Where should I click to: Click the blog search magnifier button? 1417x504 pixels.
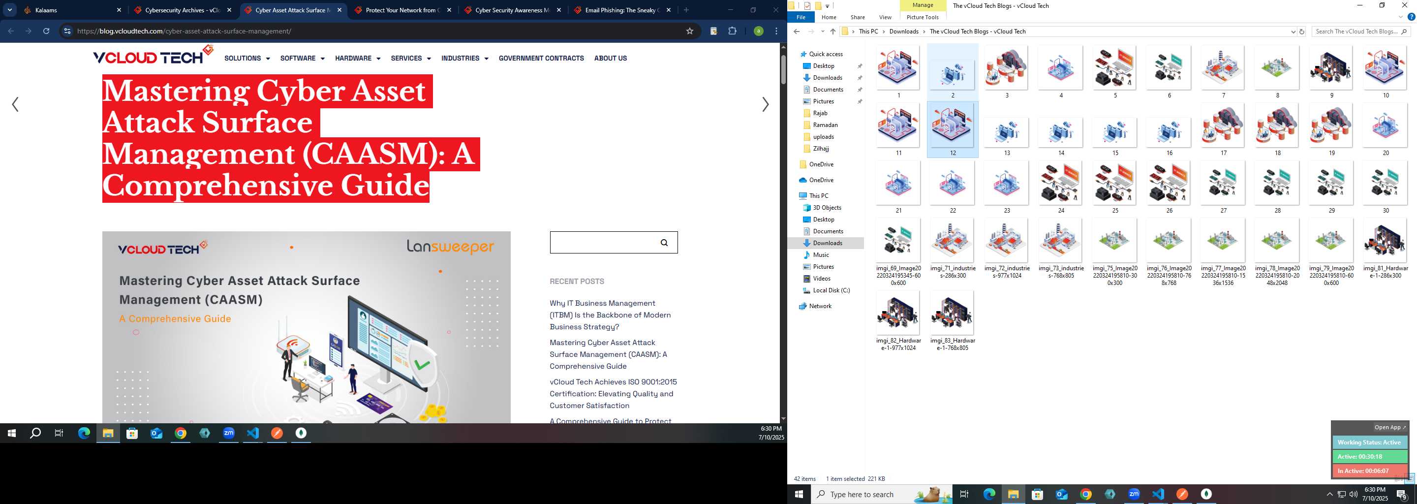coord(664,243)
